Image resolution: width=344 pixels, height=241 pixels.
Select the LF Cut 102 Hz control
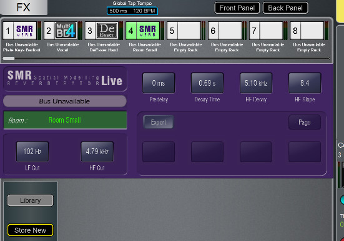pyautogui.click(x=32, y=151)
